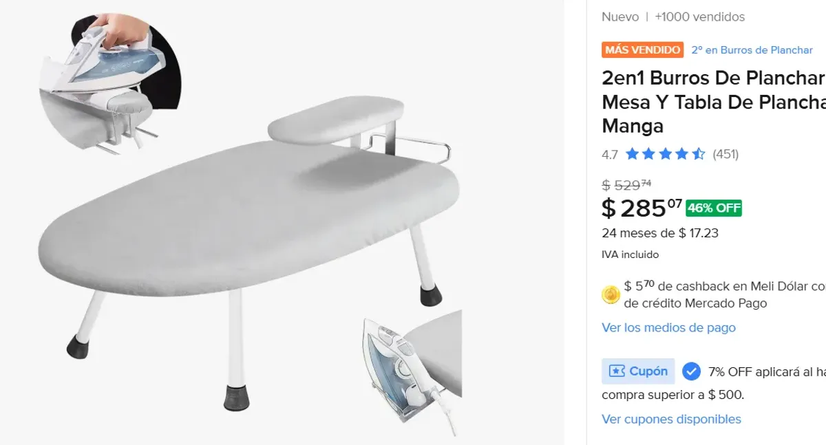Click the hand-ironing circular inset image
Image resolution: width=826 pixels, height=445 pixels.
point(109,81)
